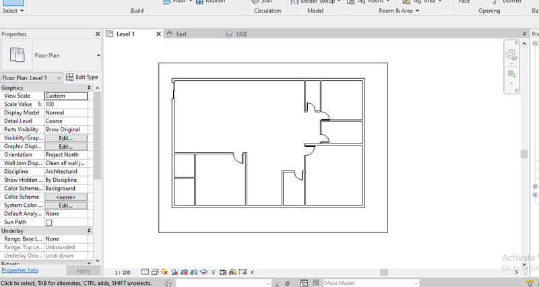Click the Orientation Project North value
Image resolution: width=539 pixels, height=287 pixels.
coord(65,155)
